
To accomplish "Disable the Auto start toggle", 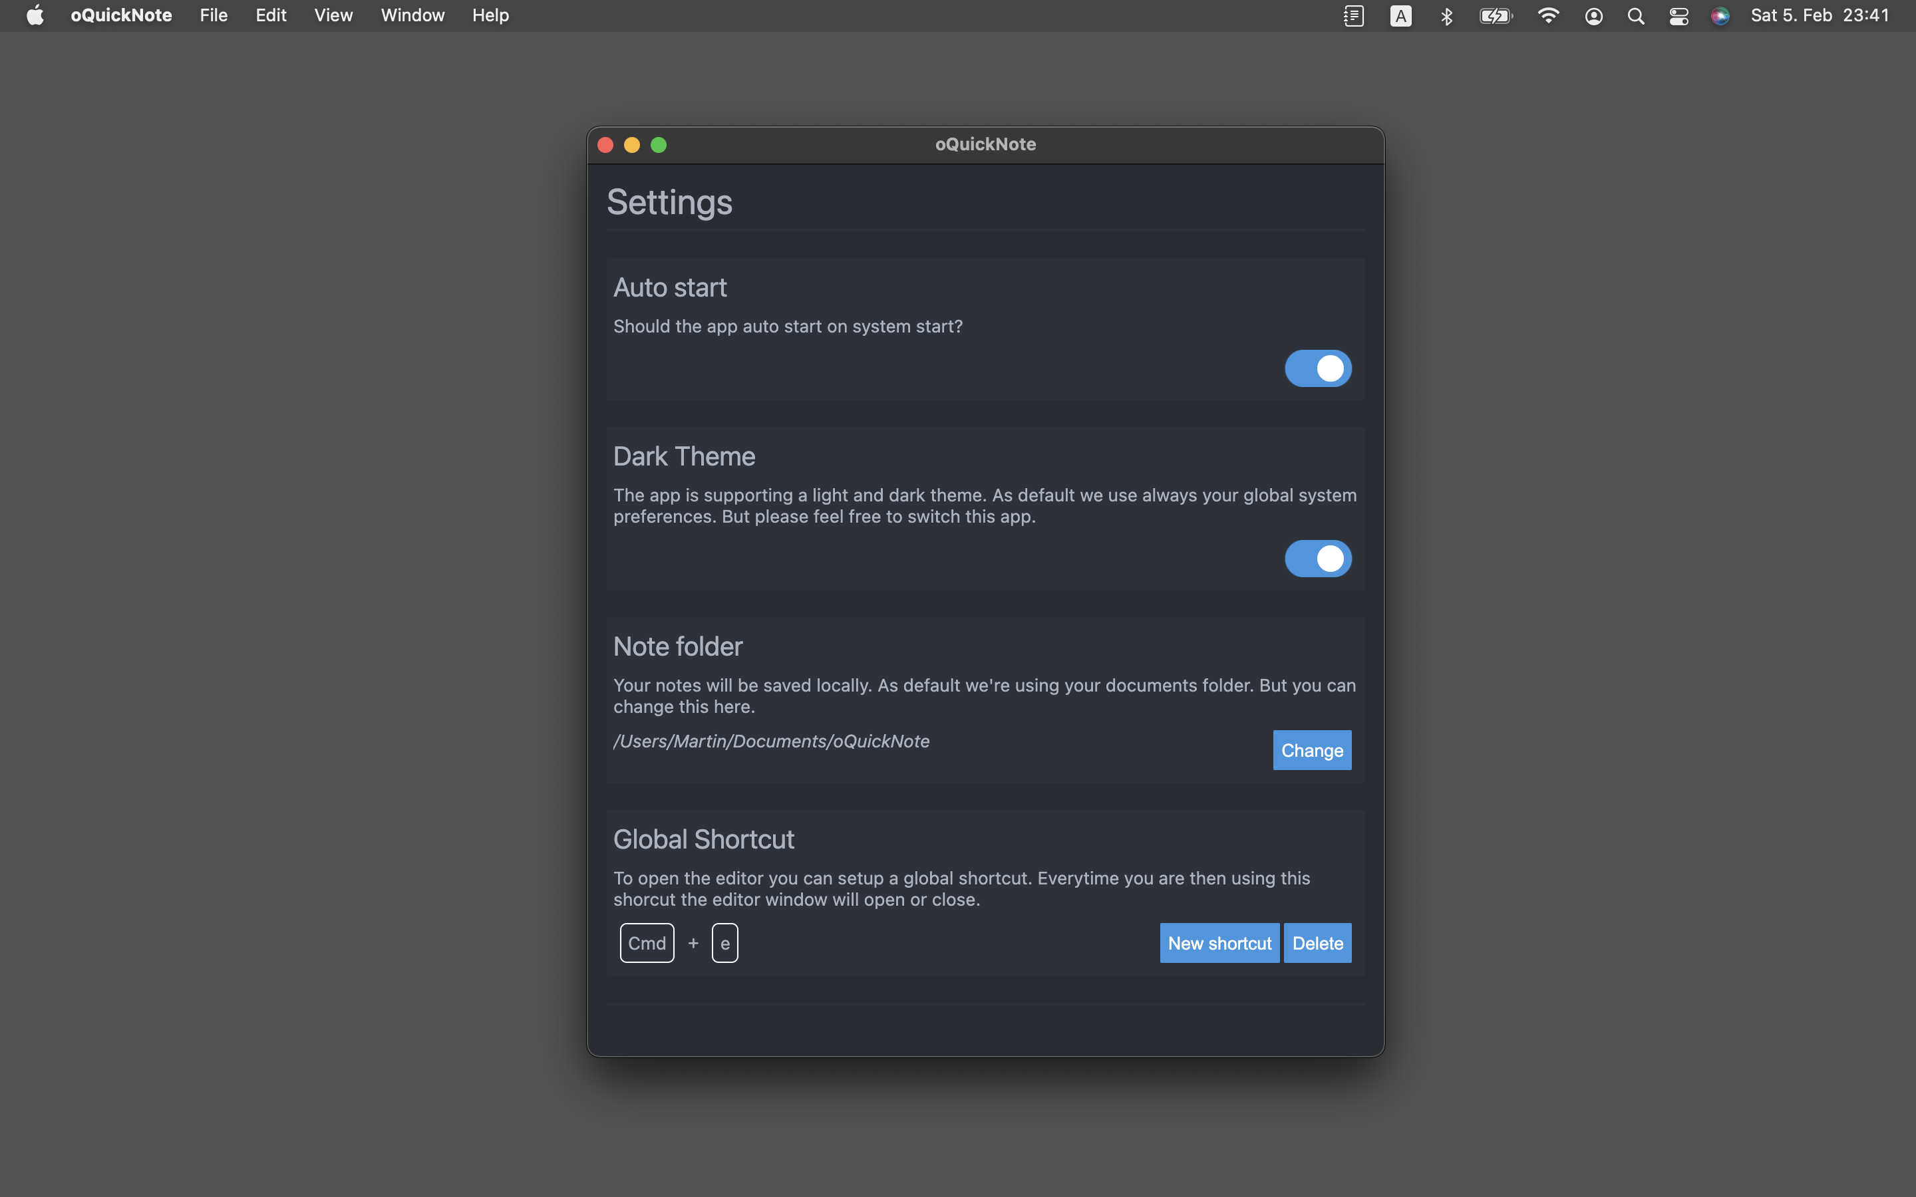I will click(1317, 368).
